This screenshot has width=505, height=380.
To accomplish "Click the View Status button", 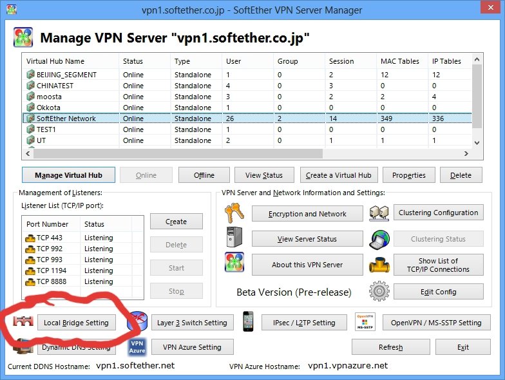I will (264, 175).
